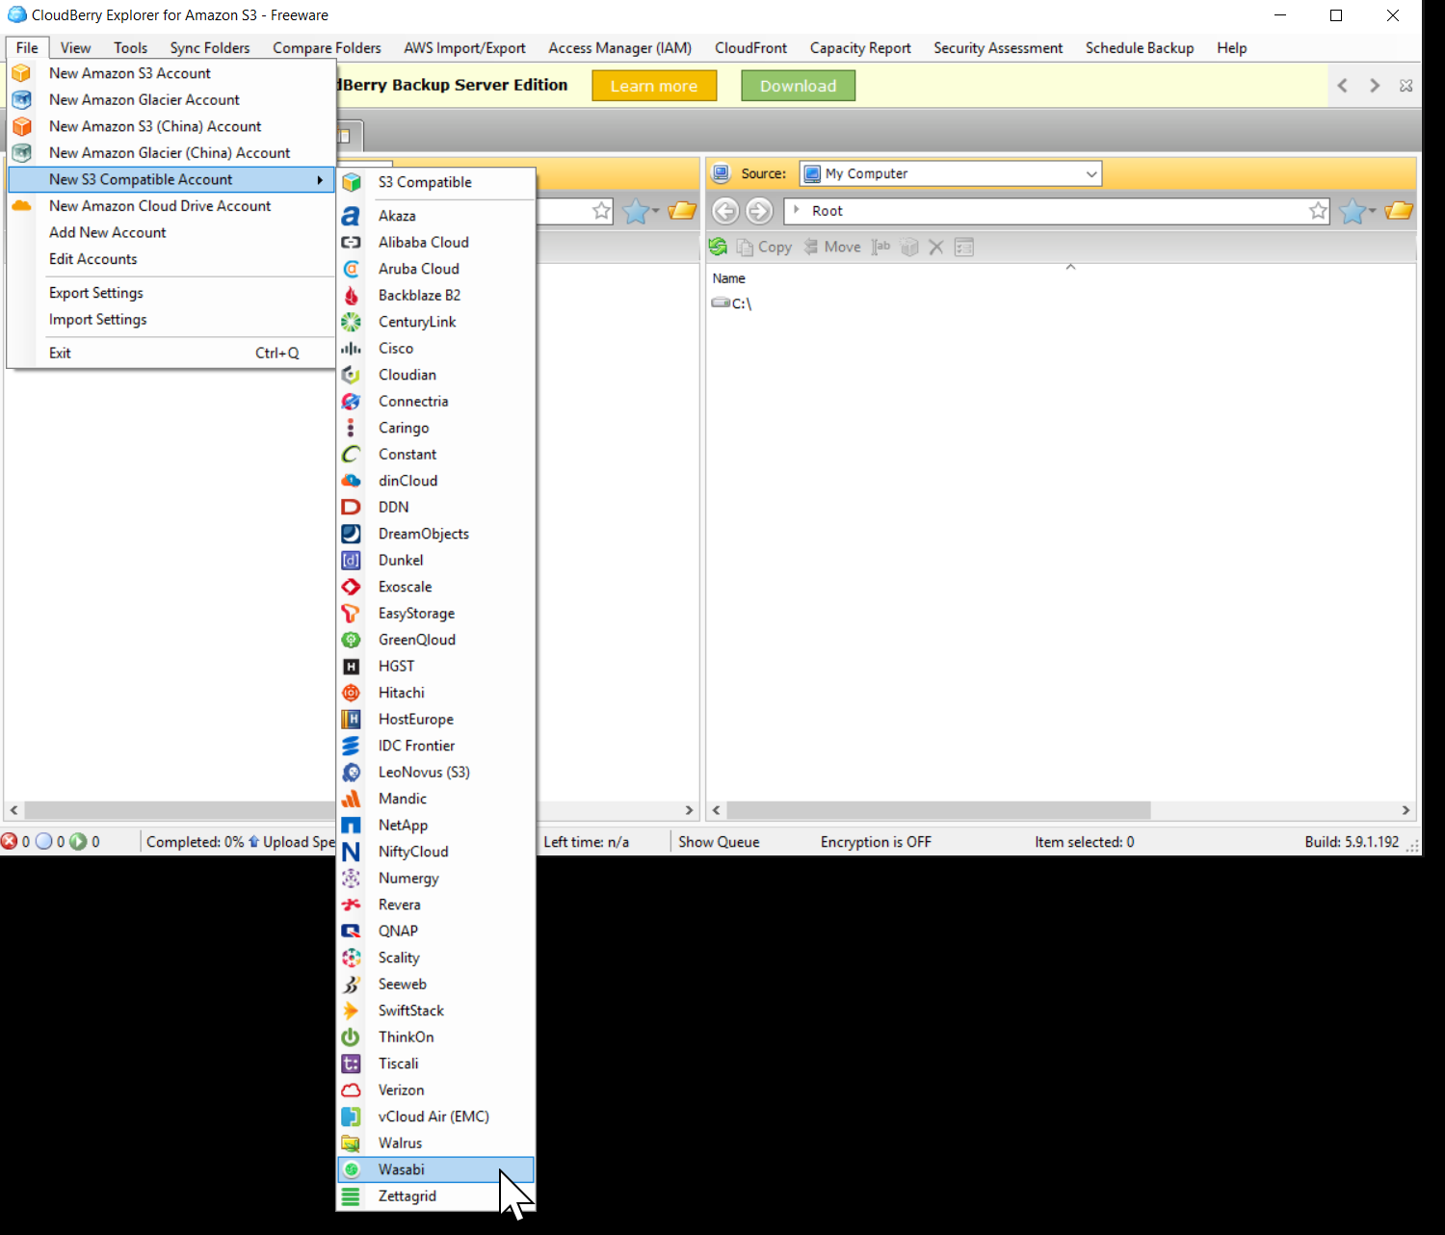
Task: Select Scality provider
Action: 436,958
